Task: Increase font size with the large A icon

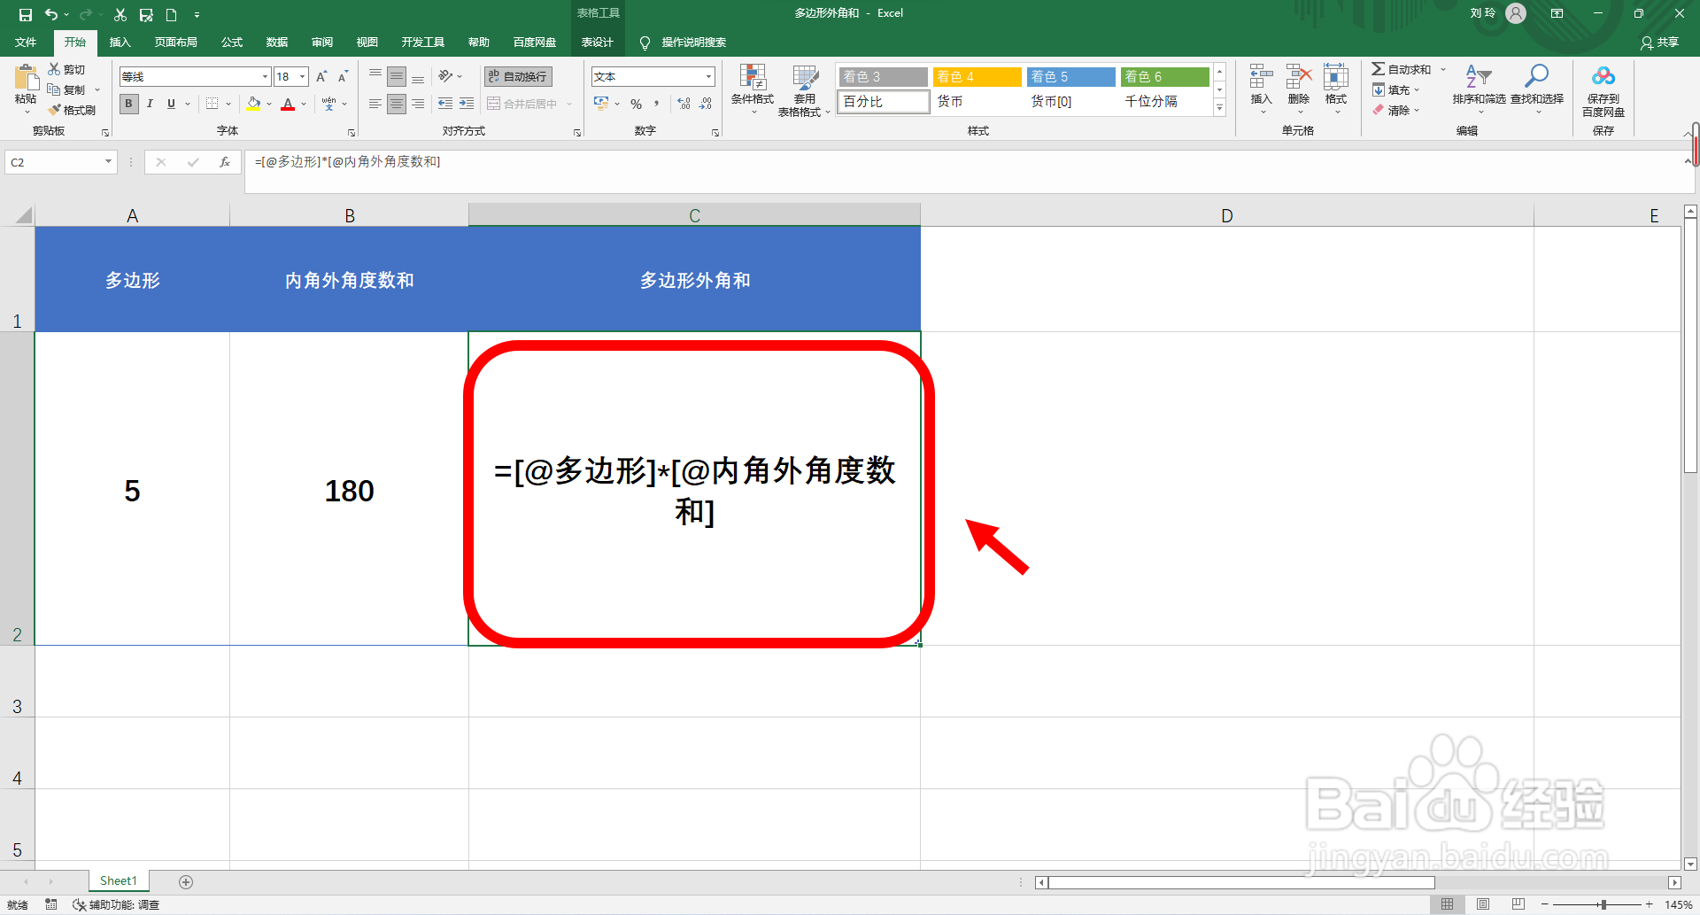Action: coord(322,77)
